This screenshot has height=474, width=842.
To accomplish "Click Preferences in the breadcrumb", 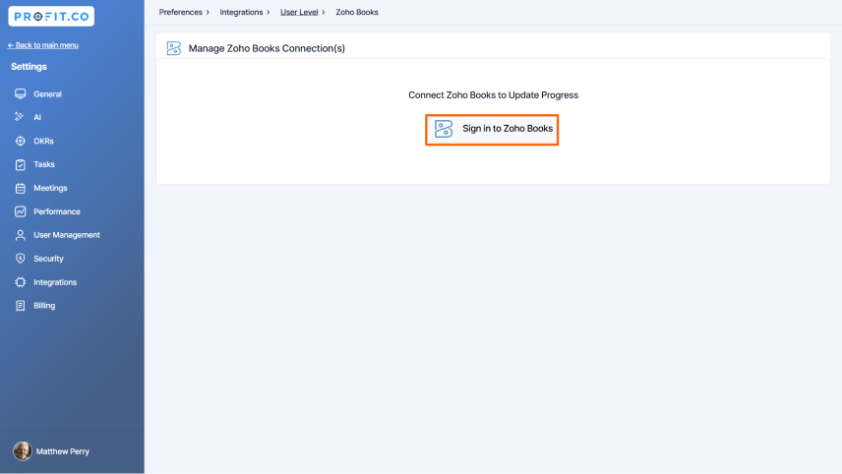I will (180, 12).
